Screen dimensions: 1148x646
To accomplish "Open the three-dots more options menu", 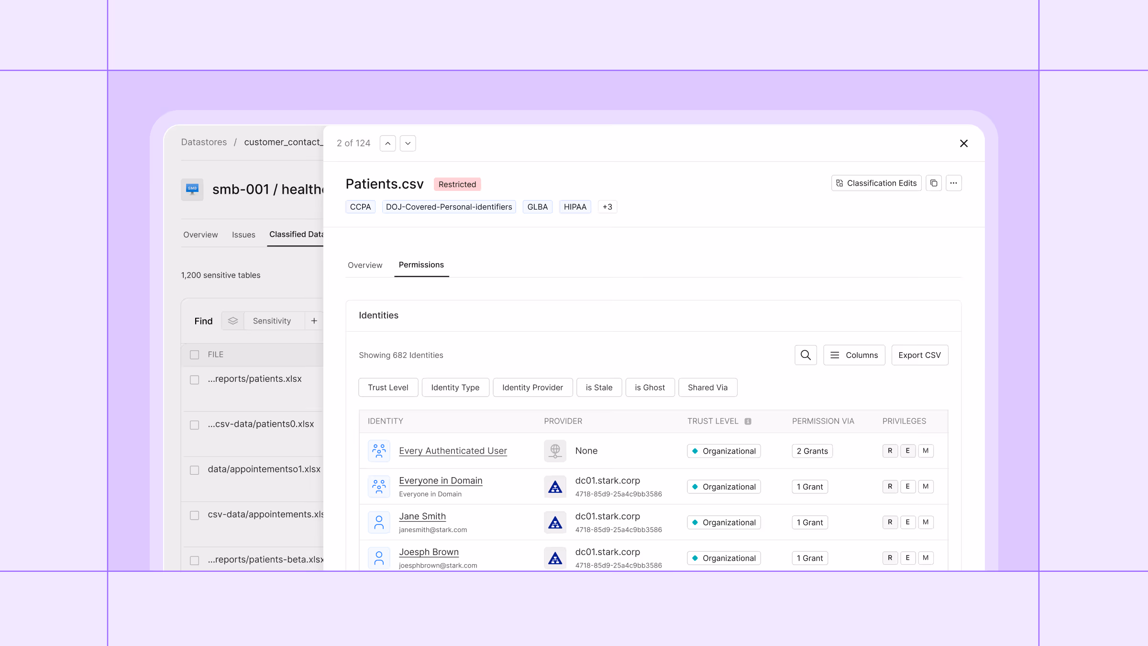I will 953,183.
